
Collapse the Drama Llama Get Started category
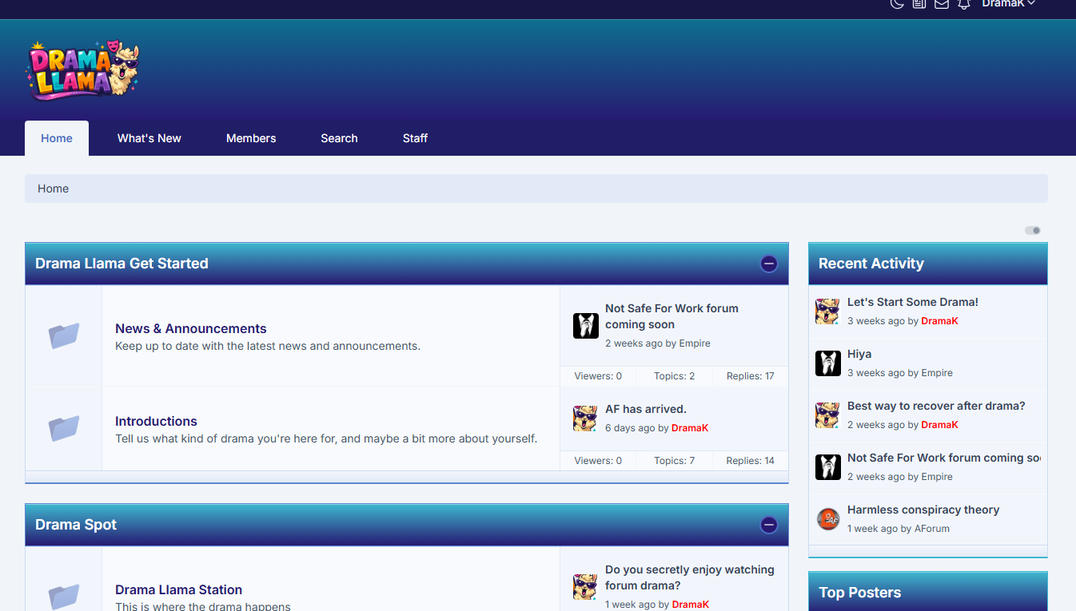pos(769,264)
